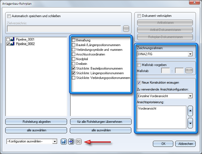The width and height of the screenshot is (202, 154).
Task: Click the 'Rohrleitung abgreifen' button
Action: [x=36, y=122]
